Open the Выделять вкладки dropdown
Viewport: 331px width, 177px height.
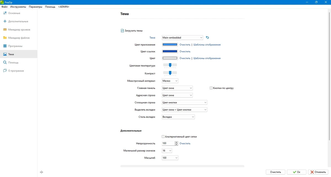pos(184,109)
